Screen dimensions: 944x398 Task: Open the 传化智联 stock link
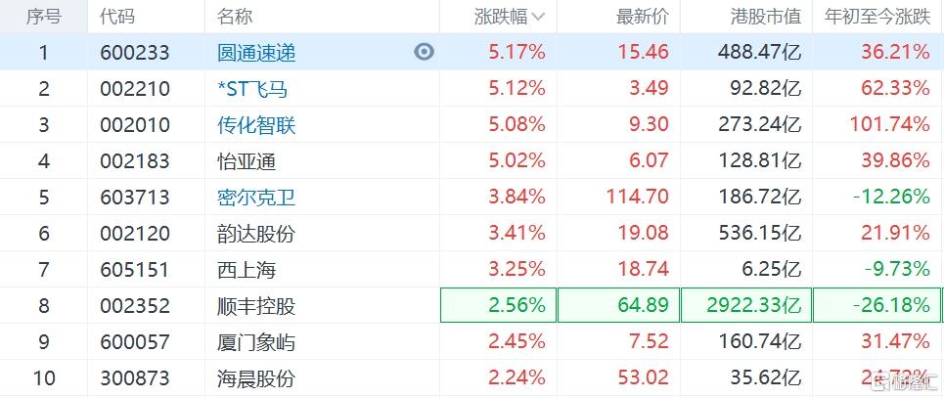[x=256, y=125]
